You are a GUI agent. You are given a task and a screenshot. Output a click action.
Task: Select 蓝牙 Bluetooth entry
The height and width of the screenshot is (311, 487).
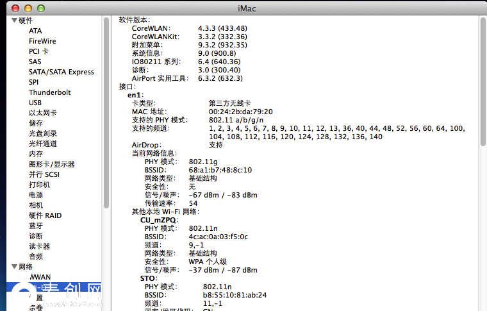coord(36,226)
